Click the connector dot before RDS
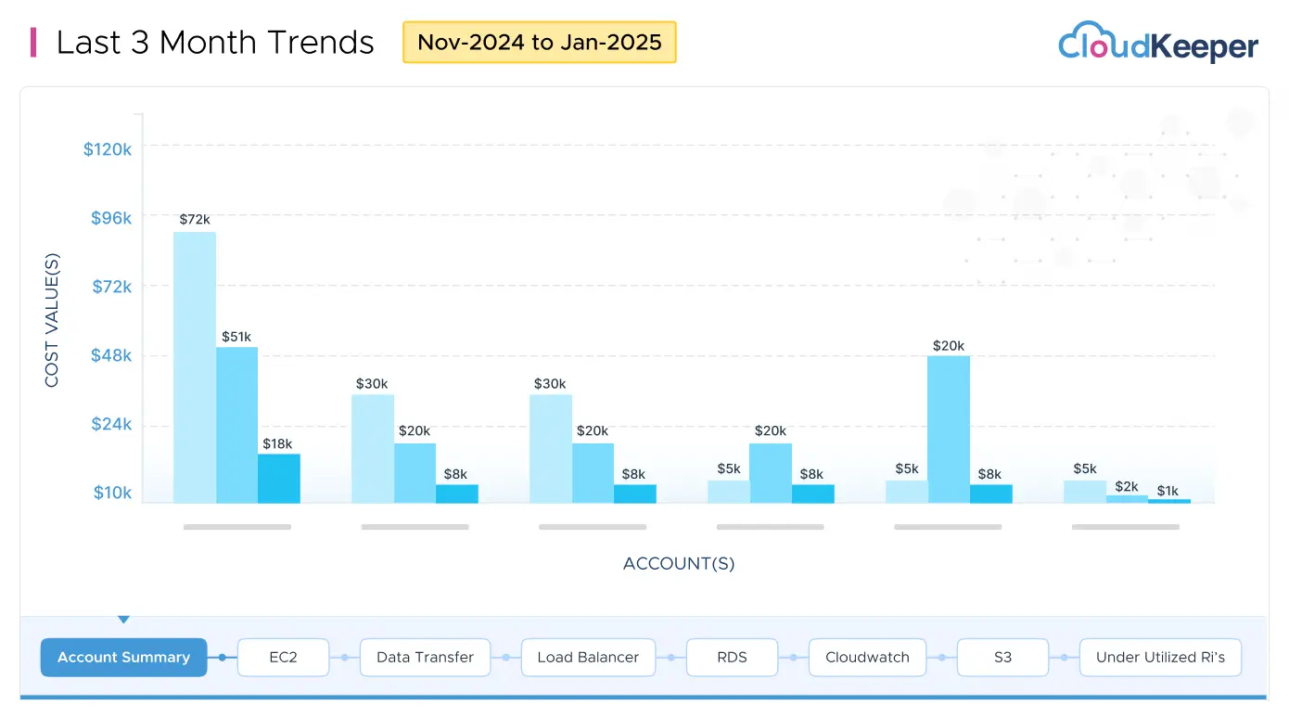 click(x=671, y=657)
